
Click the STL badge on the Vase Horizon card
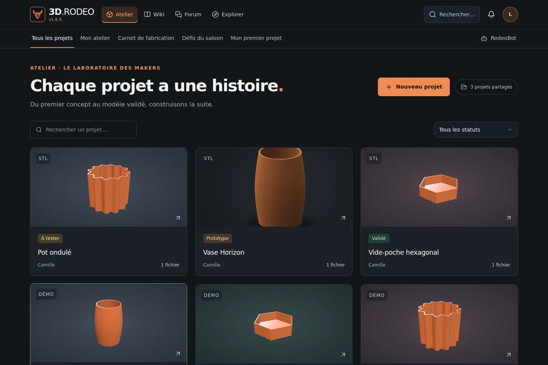point(208,158)
